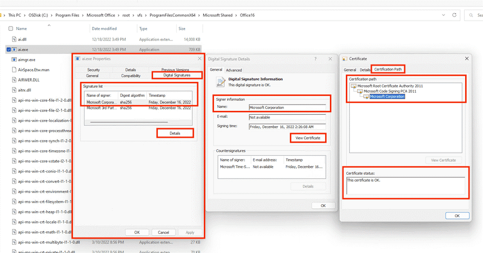Click the sort chevron above Name column
483x253 pixels.
[x=49, y=25]
